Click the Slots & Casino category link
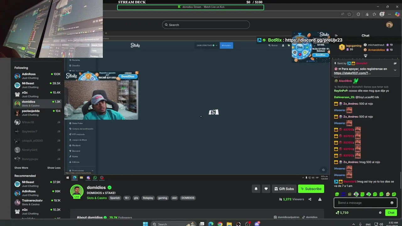This screenshot has width=402, height=226. (97, 198)
